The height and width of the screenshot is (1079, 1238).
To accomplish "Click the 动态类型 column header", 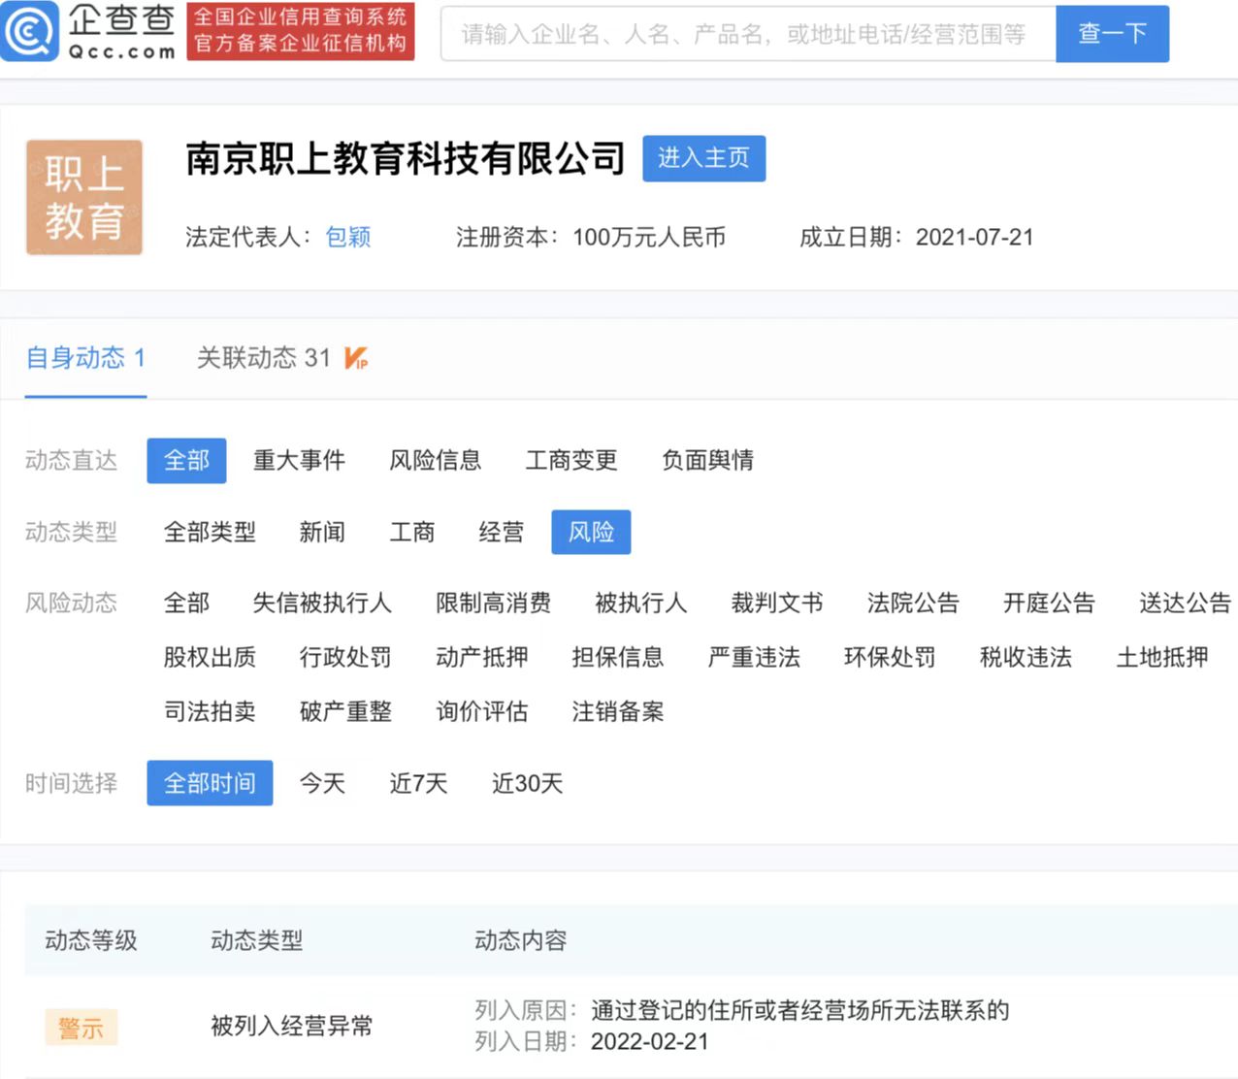I will [257, 940].
